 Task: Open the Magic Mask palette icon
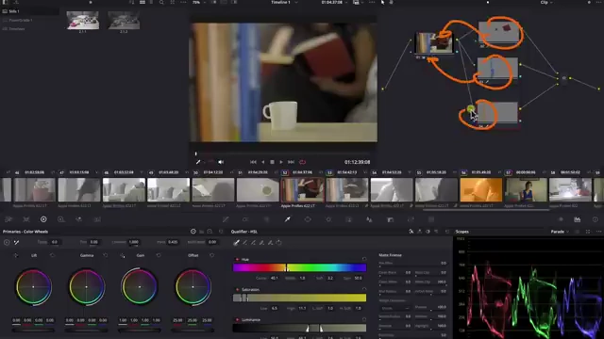pos(348,219)
